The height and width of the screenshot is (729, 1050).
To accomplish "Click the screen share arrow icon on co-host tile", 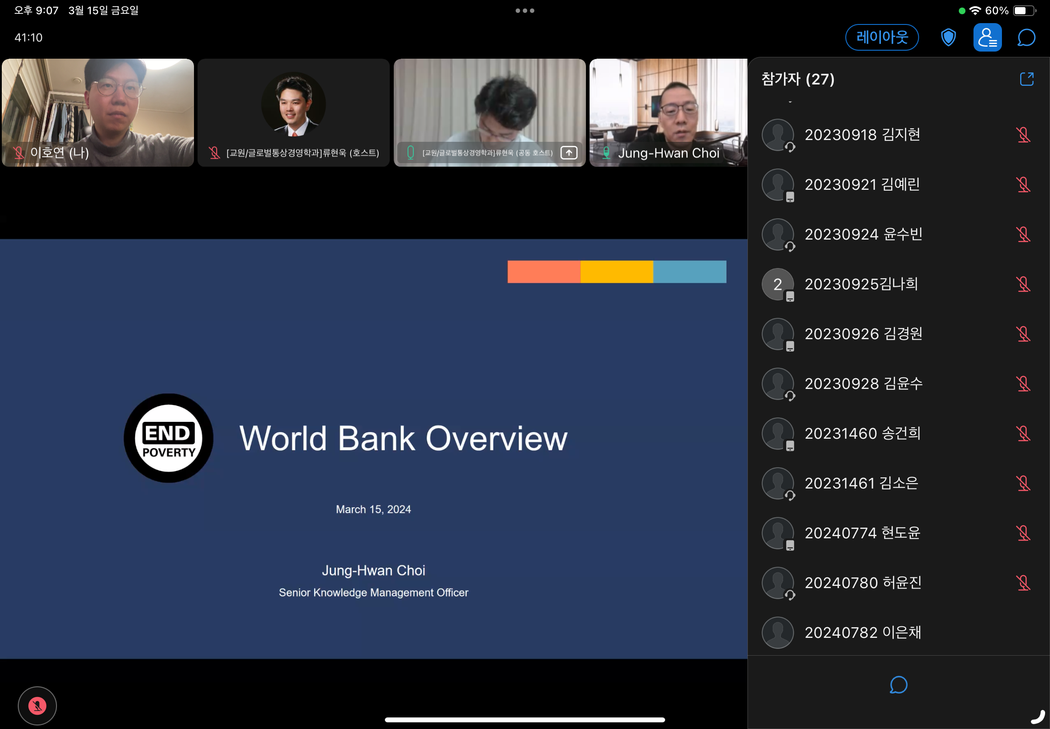I will [569, 152].
